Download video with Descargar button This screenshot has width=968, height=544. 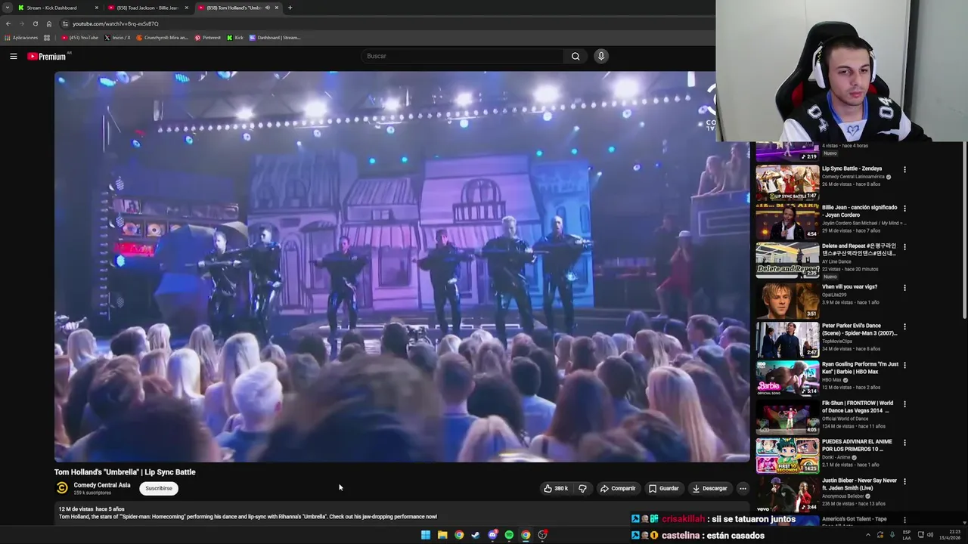tap(709, 488)
